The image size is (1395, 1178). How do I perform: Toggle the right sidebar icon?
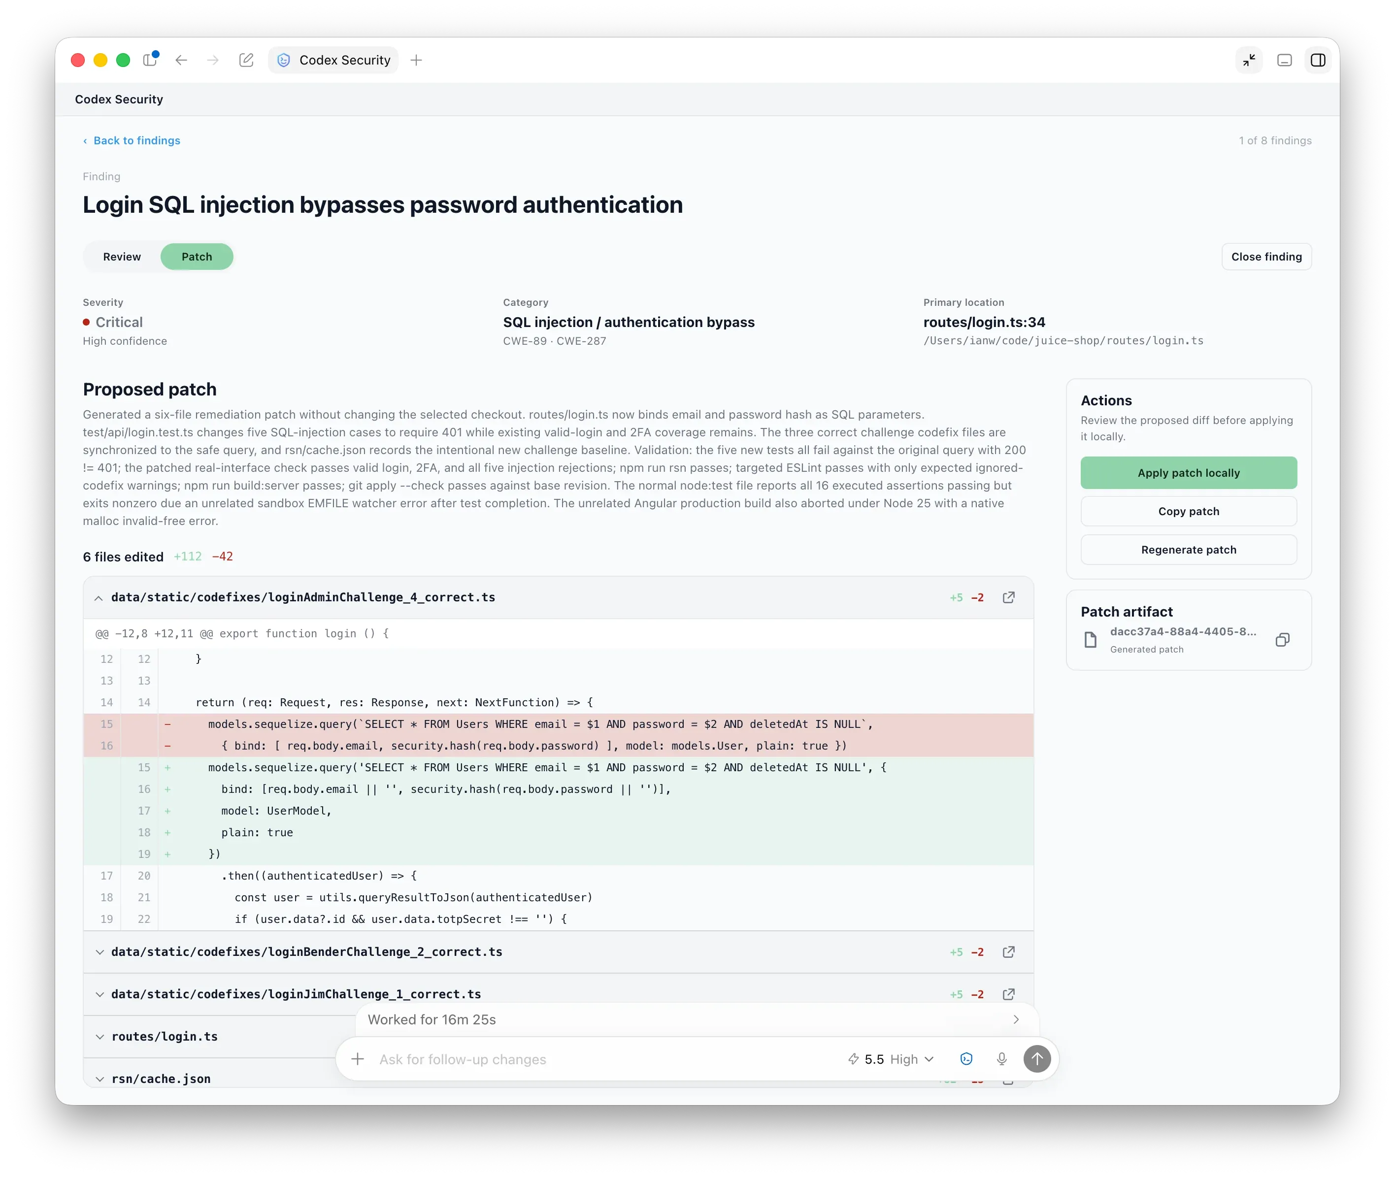pos(1318,60)
